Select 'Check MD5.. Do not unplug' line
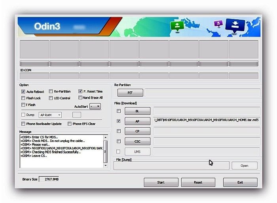The height and width of the screenshot is (203, 277). click(x=53, y=141)
